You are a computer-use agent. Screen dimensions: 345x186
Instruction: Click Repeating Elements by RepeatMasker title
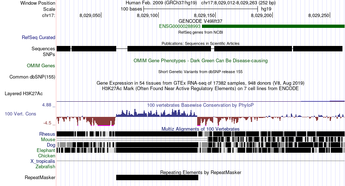point(200,172)
